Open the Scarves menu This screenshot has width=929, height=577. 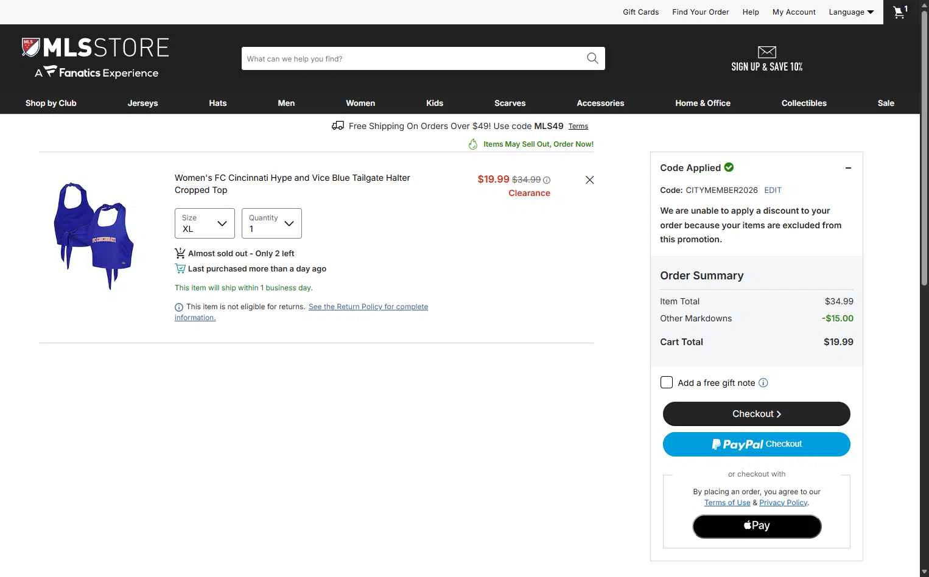point(510,103)
